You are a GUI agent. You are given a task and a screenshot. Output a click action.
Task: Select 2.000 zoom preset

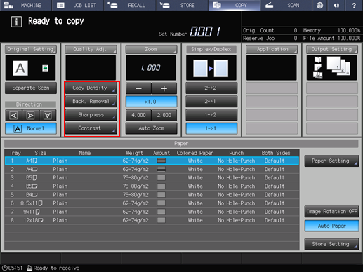tap(164, 115)
